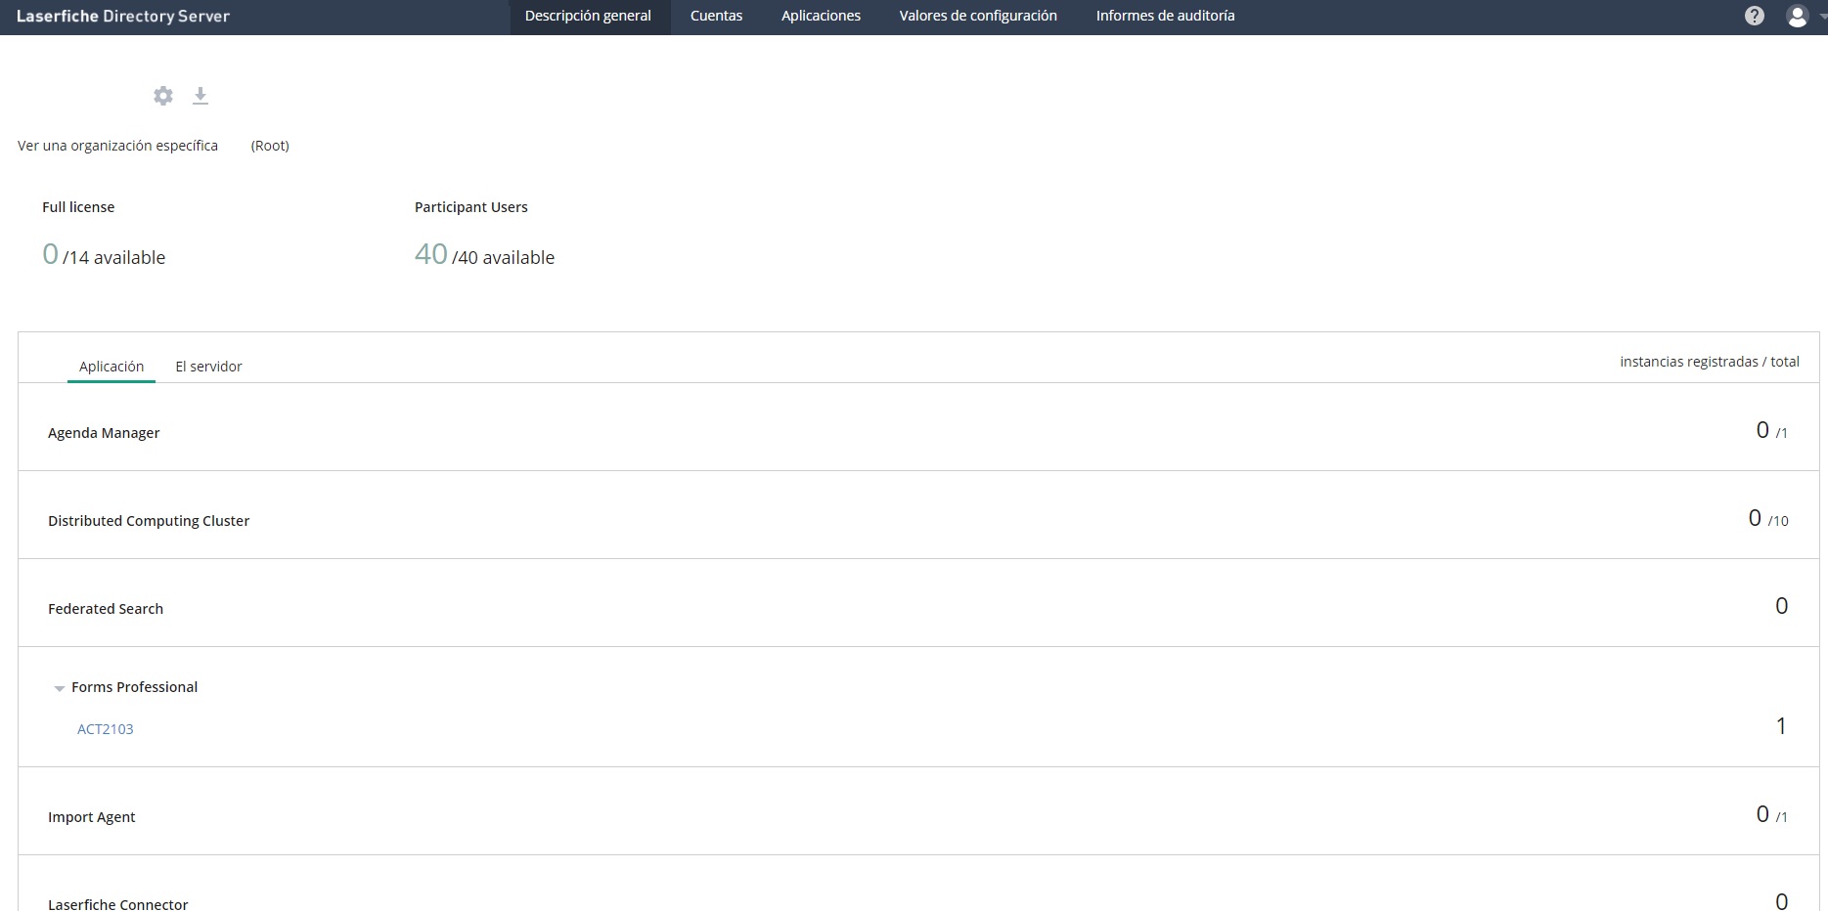Click the 0 /14 available count
Image resolution: width=1828 pixels, height=911 pixels.
(104, 255)
